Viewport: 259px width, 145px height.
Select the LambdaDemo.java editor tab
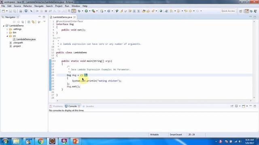tap(62, 17)
